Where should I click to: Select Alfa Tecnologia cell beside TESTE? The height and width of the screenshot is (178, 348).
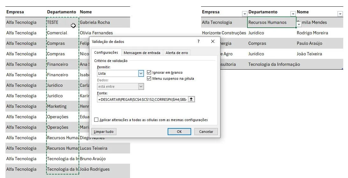tap(26, 22)
